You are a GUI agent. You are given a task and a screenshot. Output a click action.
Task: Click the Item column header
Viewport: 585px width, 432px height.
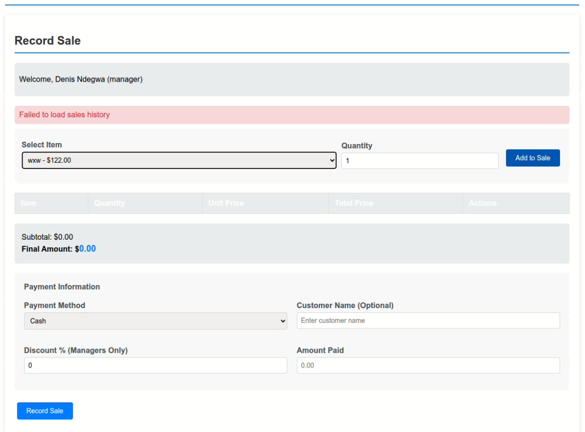click(x=51, y=203)
